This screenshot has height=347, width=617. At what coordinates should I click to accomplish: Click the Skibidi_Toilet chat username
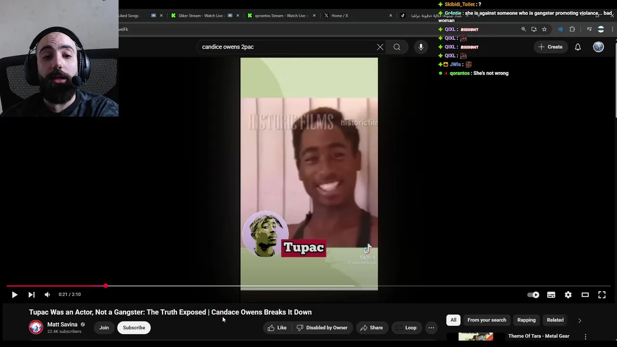point(459,4)
